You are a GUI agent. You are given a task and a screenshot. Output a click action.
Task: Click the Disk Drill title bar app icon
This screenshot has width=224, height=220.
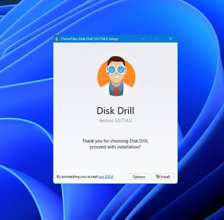[x=57, y=39]
